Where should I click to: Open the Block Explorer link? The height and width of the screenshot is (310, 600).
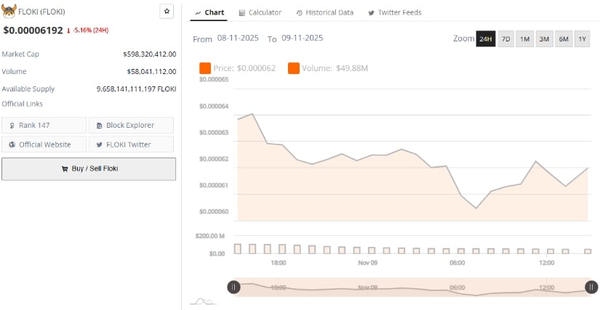pos(131,125)
